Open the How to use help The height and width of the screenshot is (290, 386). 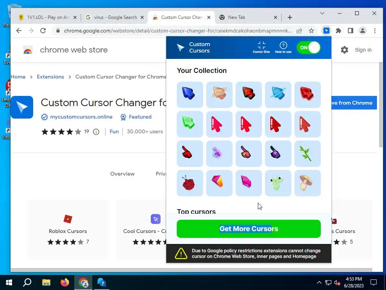click(x=283, y=47)
